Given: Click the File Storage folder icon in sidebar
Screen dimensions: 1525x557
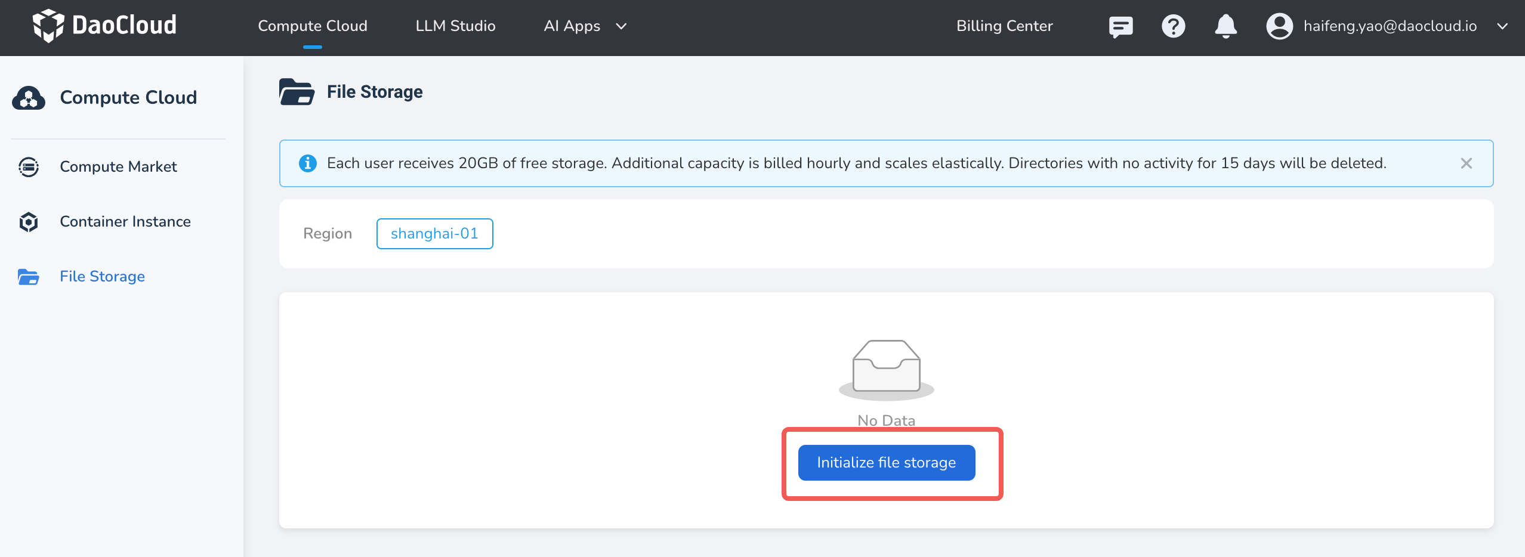Looking at the screenshot, I should (29, 277).
